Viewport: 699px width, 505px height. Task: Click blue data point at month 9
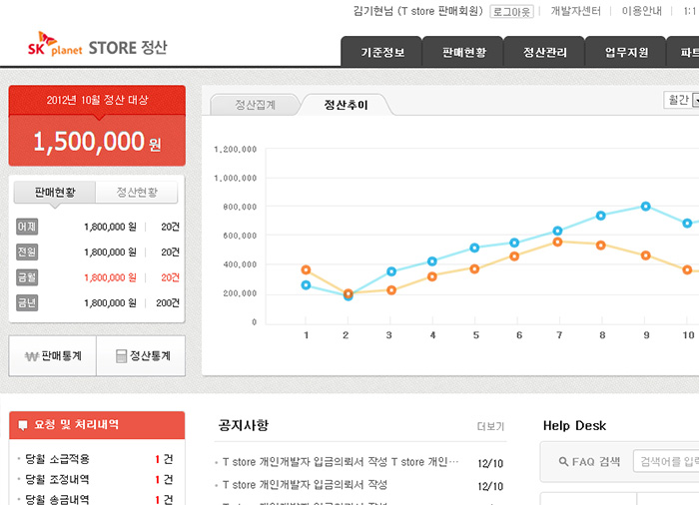point(645,207)
